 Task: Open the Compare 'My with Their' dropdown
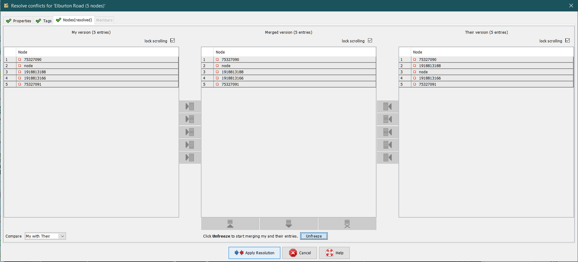point(45,236)
